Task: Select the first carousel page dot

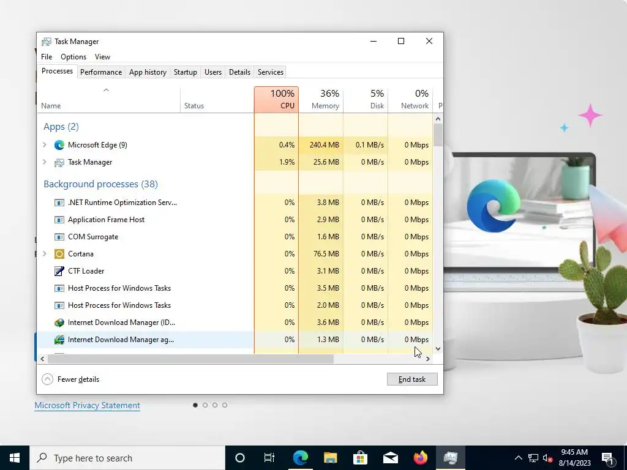Action: point(195,405)
